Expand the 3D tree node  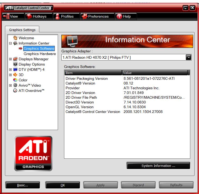coord(10,75)
